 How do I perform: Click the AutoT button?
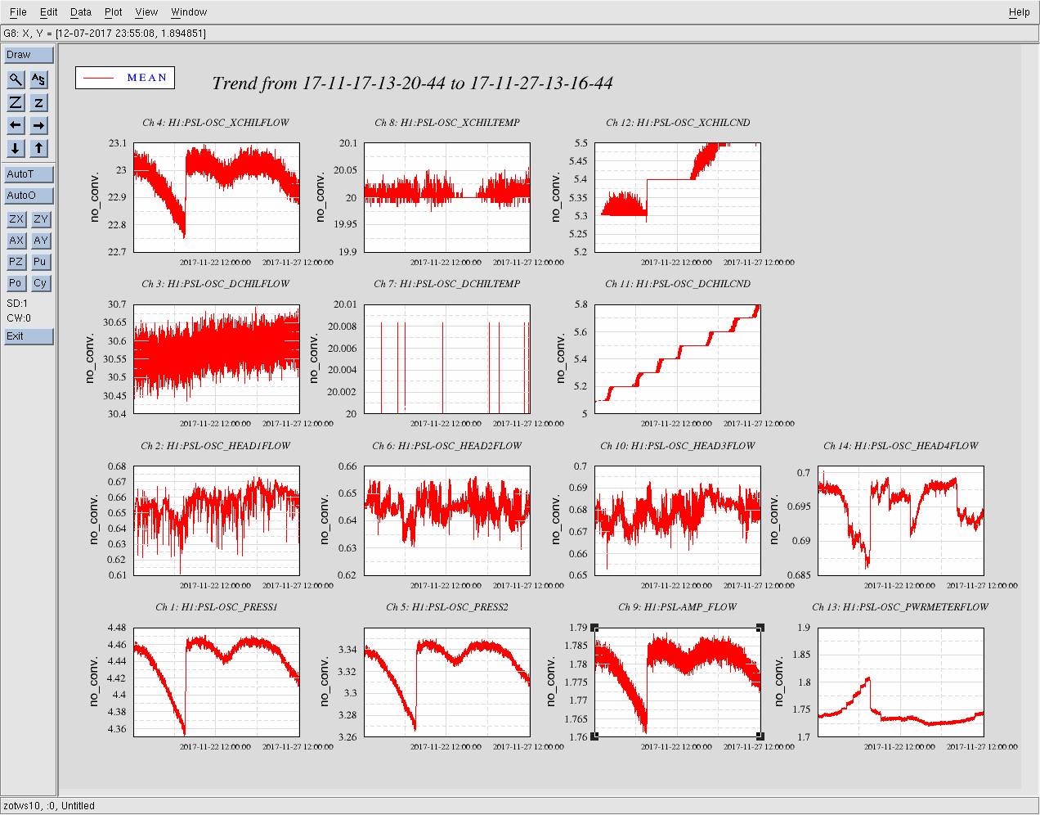point(29,174)
